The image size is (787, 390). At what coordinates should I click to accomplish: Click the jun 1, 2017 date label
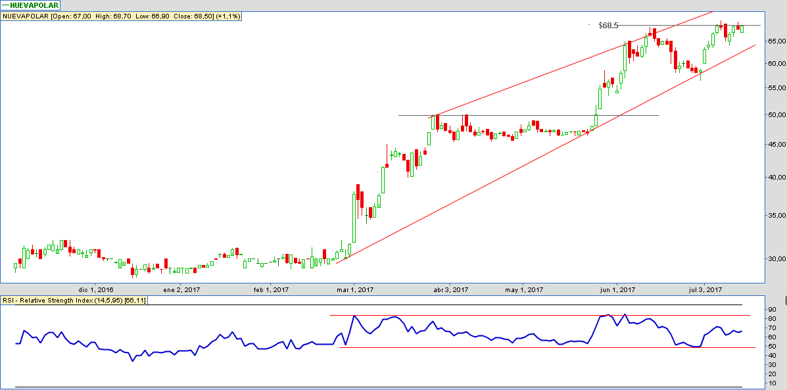pos(617,289)
